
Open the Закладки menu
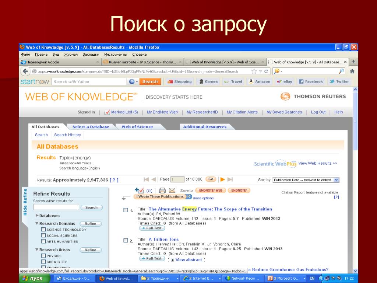pyautogui.click(x=91, y=55)
